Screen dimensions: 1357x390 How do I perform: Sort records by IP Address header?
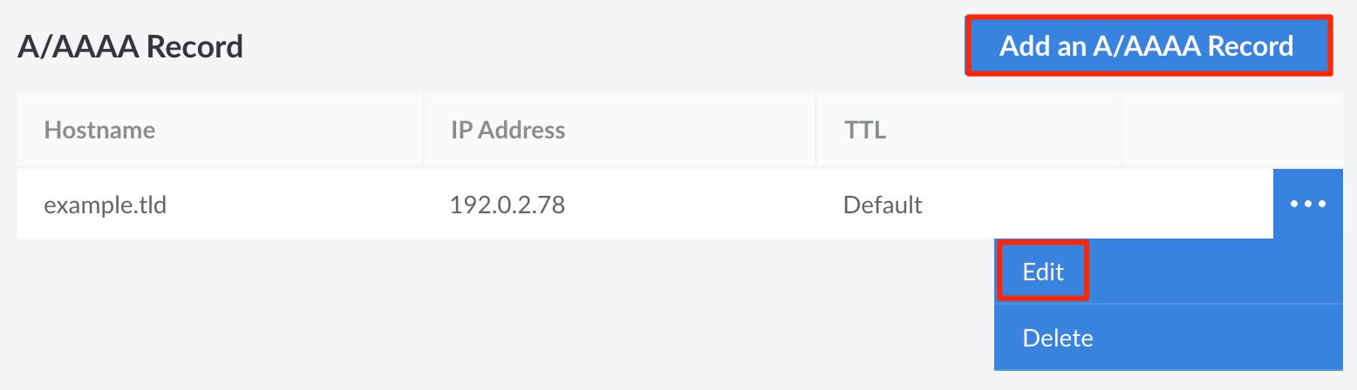click(x=508, y=130)
